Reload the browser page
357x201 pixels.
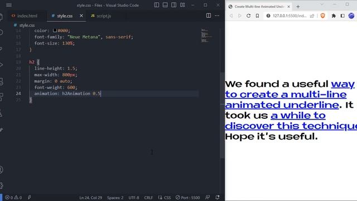[x=248, y=16]
